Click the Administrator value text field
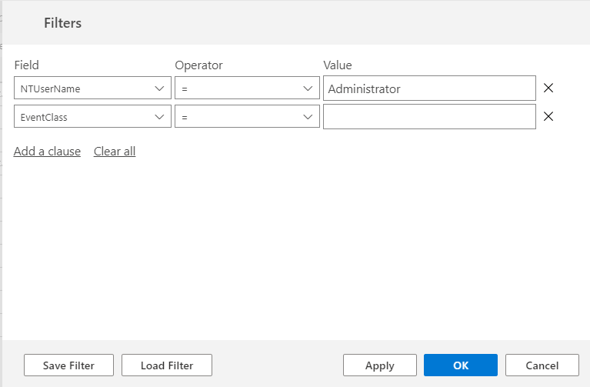The image size is (590, 387). [429, 88]
